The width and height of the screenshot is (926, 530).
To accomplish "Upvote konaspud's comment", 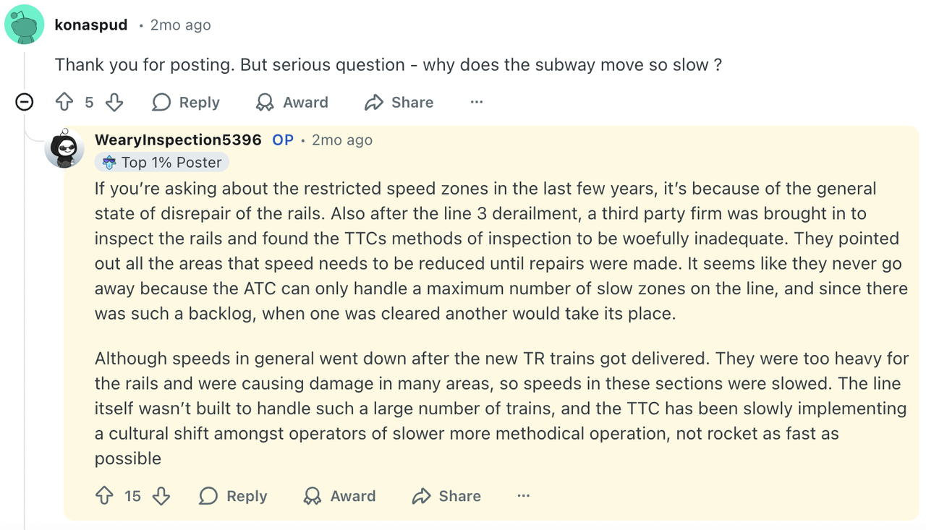I will pyautogui.click(x=64, y=102).
